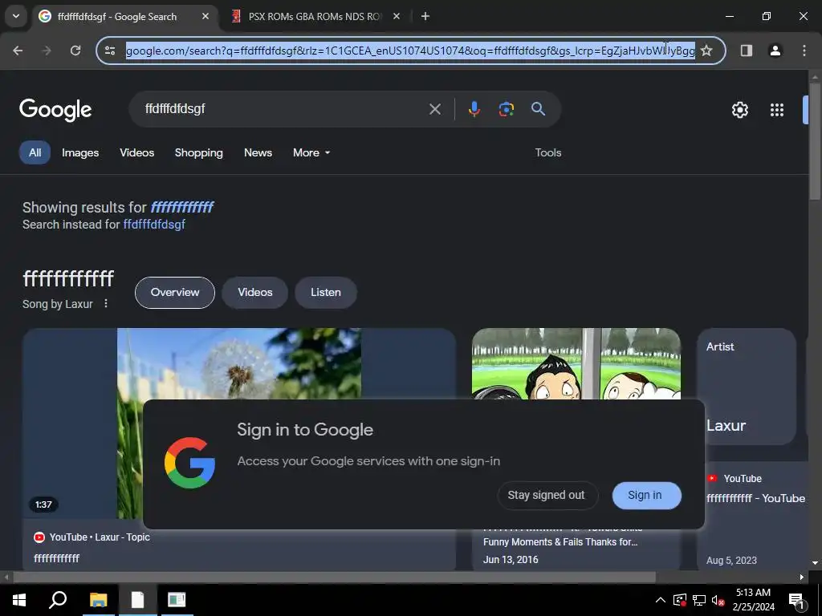The image size is (822, 616).
Task: Go forward with the forward arrow
Action: [47, 51]
